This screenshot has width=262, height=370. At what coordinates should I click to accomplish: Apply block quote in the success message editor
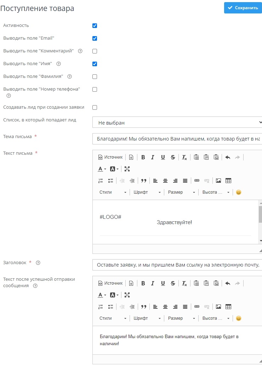tap(143, 307)
